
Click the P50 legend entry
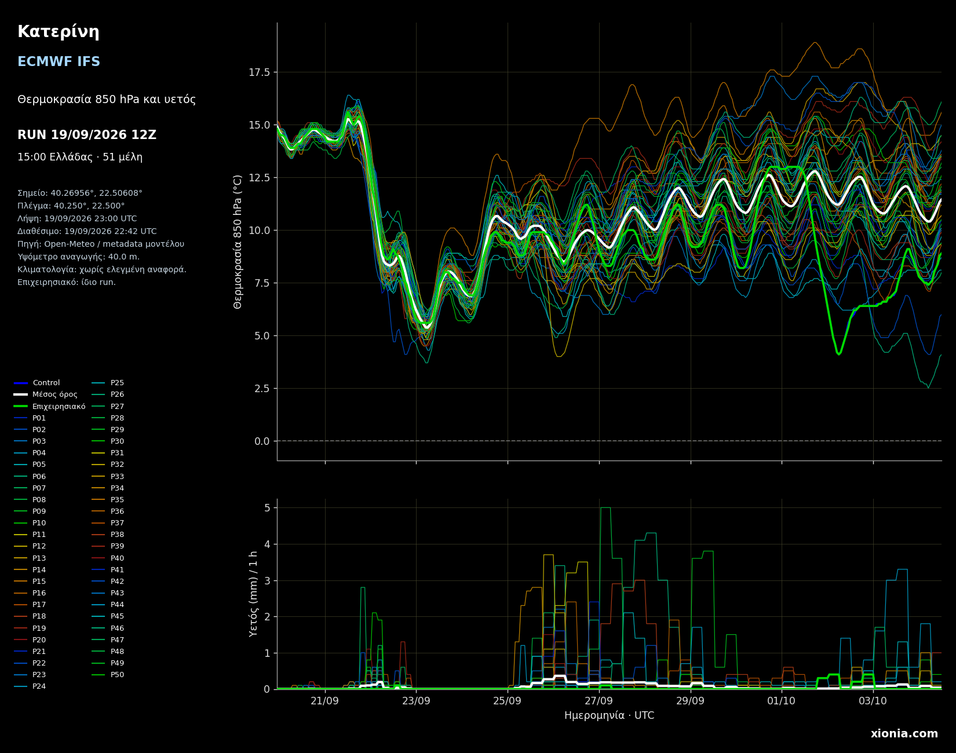(108, 675)
